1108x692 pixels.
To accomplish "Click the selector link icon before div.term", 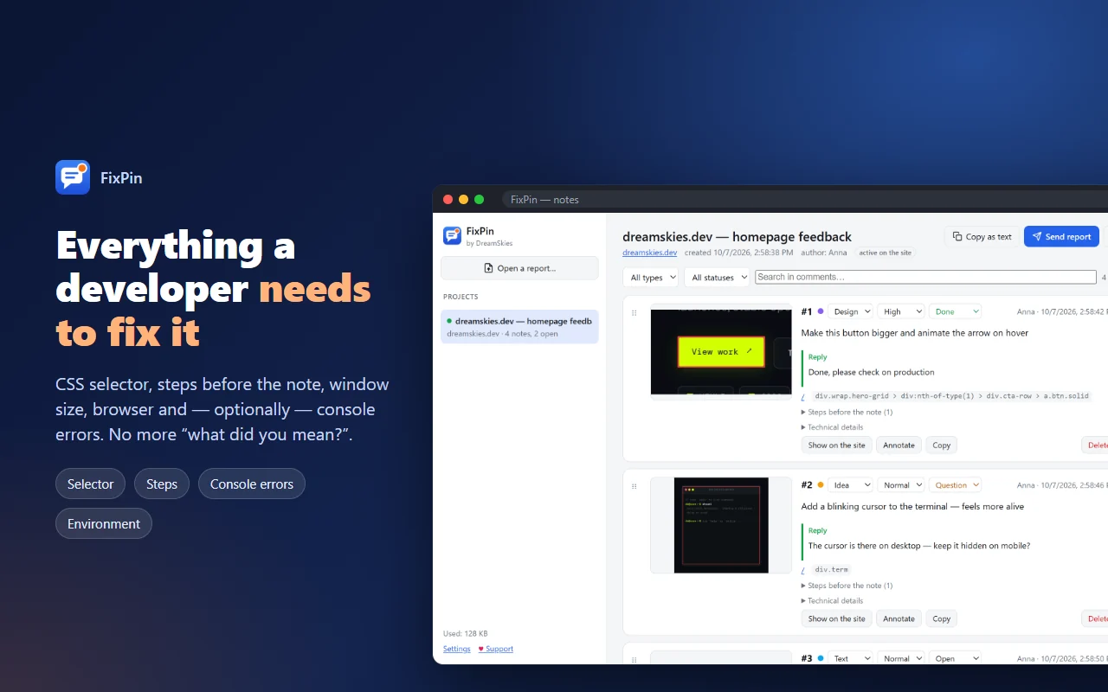I will click(x=803, y=570).
